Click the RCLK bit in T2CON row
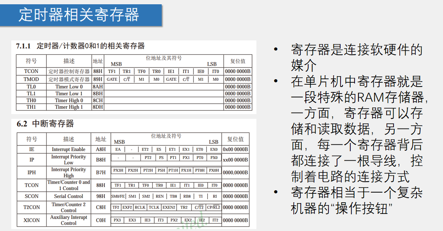Viewport: 443px width, 231px height. click(140, 207)
